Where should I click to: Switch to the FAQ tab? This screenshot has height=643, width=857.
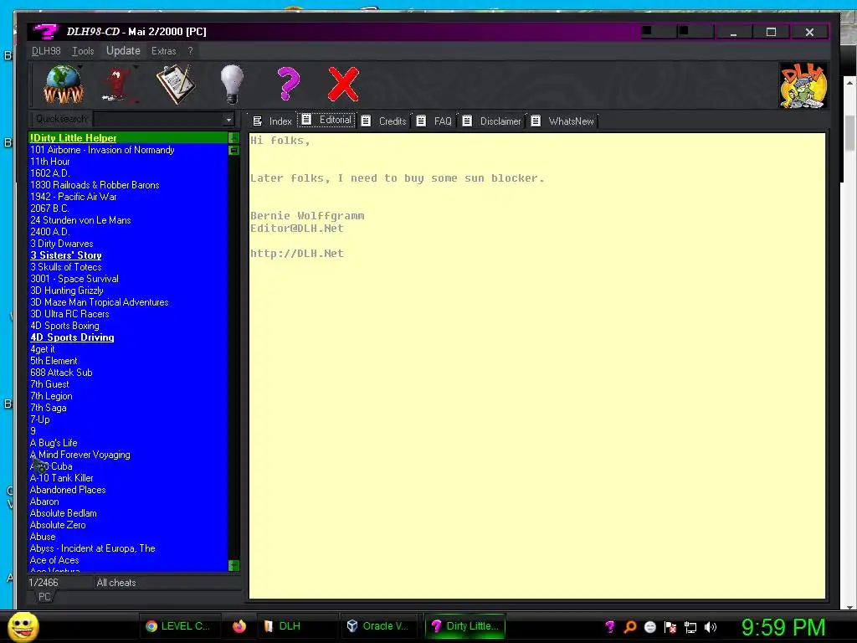tap(434, 121)
